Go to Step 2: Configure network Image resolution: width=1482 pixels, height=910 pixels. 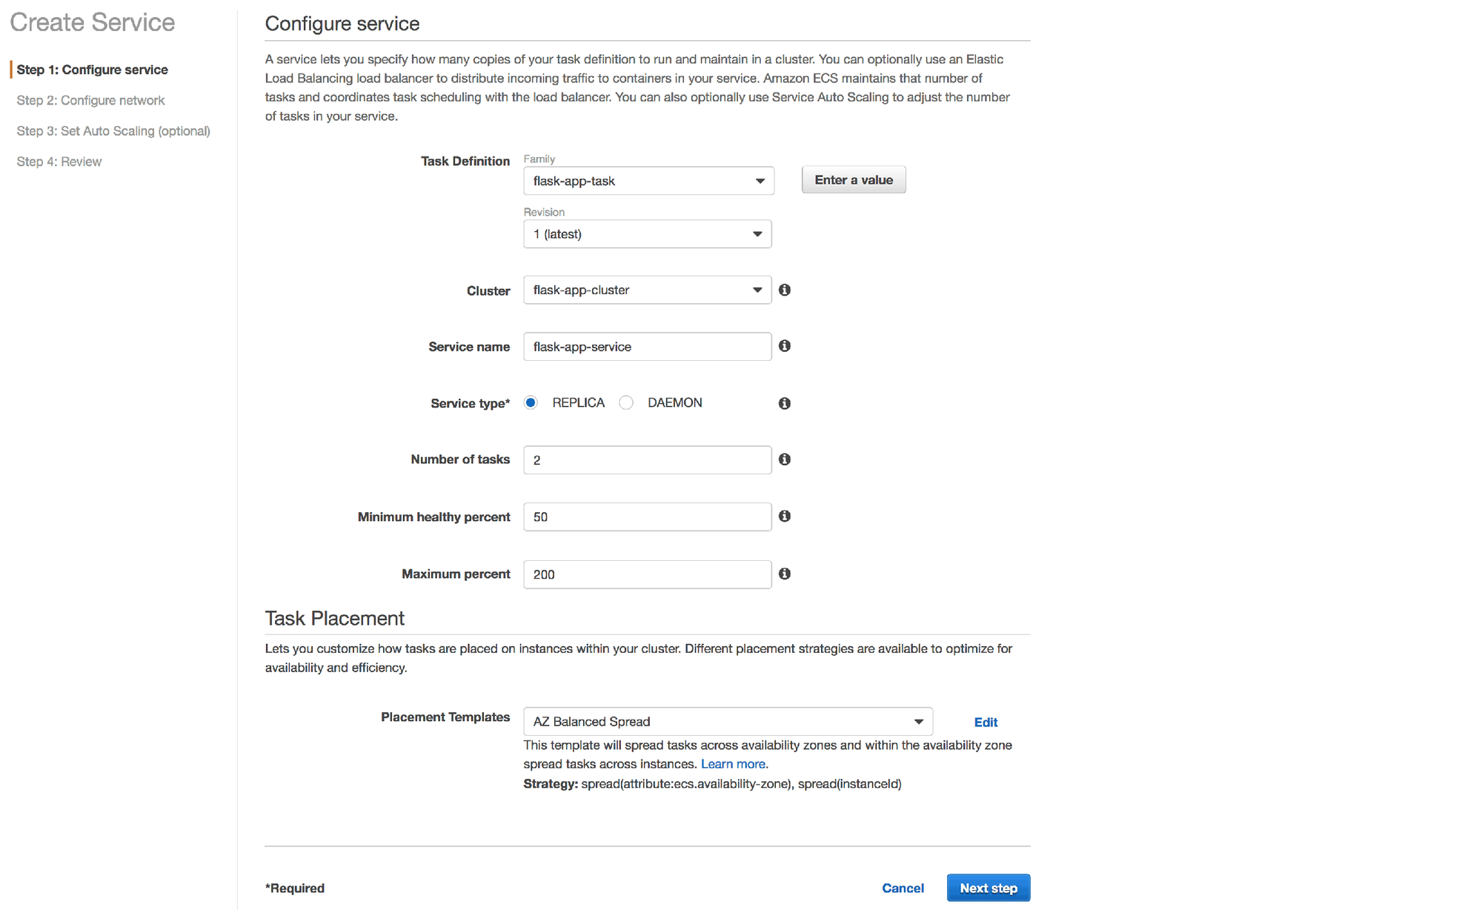click(90, 100)
